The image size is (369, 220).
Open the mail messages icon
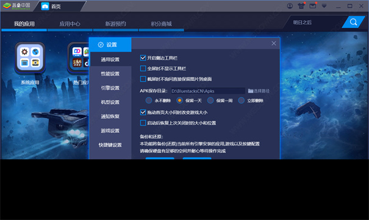(x=313, y=6)
